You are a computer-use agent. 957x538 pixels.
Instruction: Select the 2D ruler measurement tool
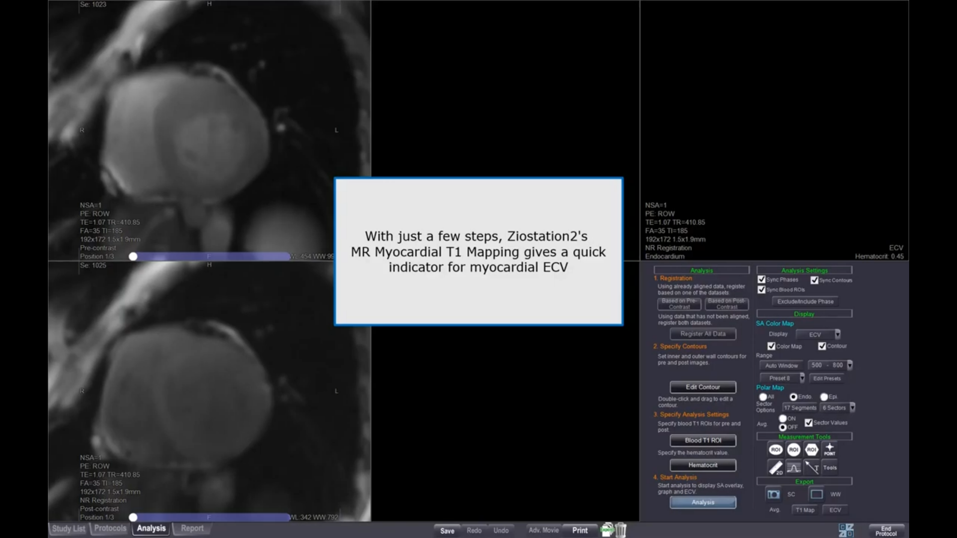pyautogui.click(x=776, y=468)
